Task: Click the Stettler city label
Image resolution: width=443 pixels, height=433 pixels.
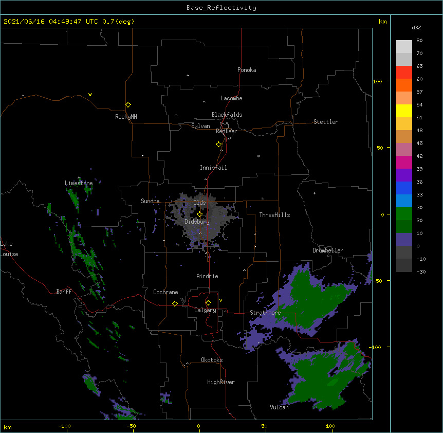Action: click(326, 122)
